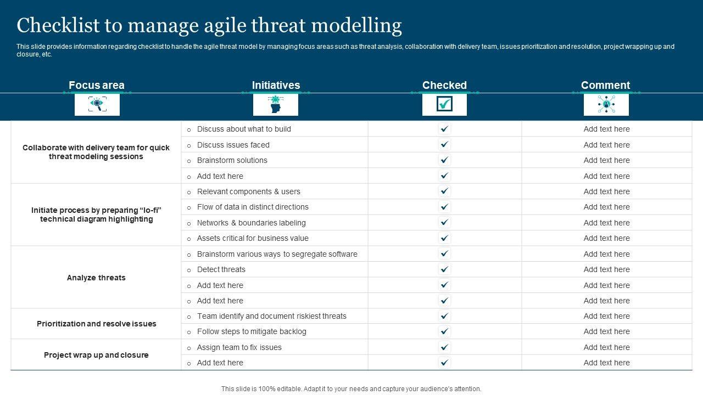703x395 pixels.
Task: Toggle checkbox for Discuss about what to build
Action: click(444, 129)
